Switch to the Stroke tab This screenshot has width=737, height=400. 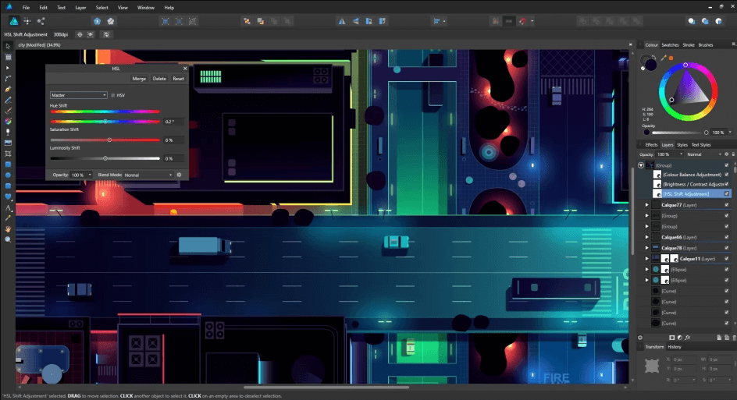[689, 45]
